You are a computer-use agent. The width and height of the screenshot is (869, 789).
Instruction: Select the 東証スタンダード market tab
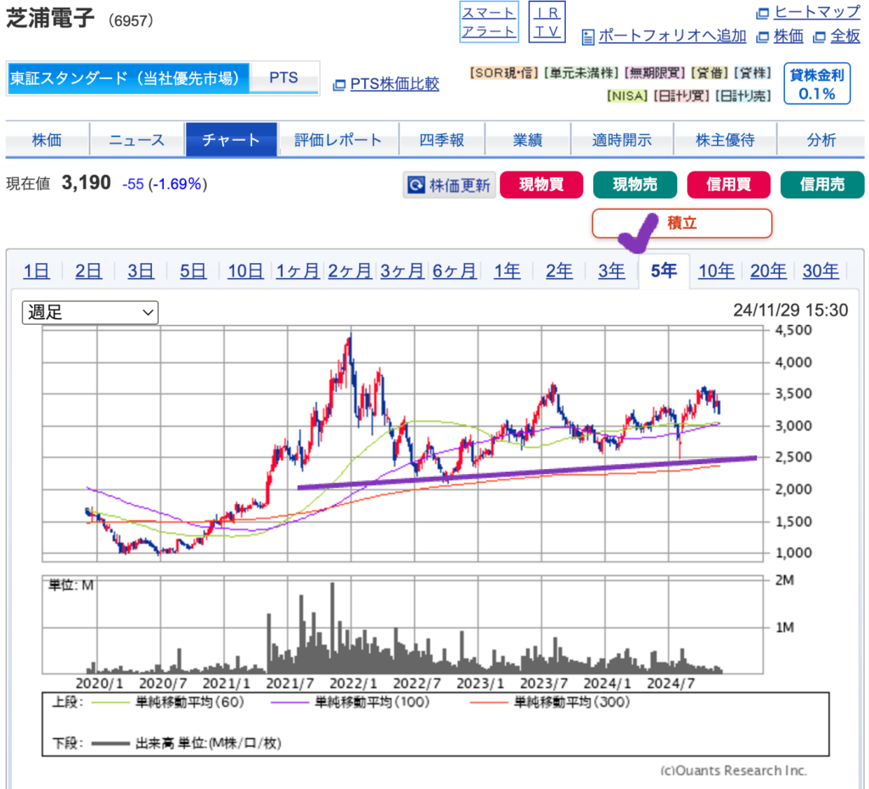pyautogui.click(x=128, y=78)
